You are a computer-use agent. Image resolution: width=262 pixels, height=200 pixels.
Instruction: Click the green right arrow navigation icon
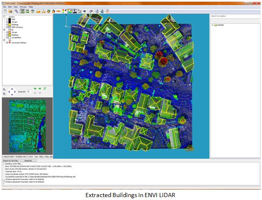pos(40,88)
